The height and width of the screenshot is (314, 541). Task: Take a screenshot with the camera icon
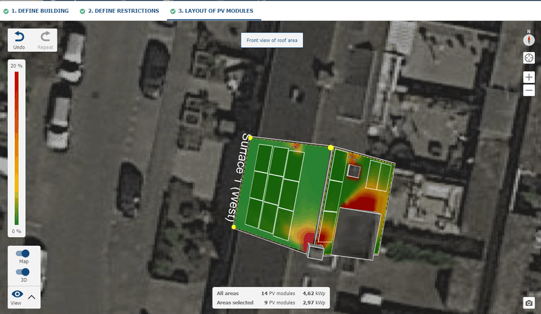tap(529, 303)
